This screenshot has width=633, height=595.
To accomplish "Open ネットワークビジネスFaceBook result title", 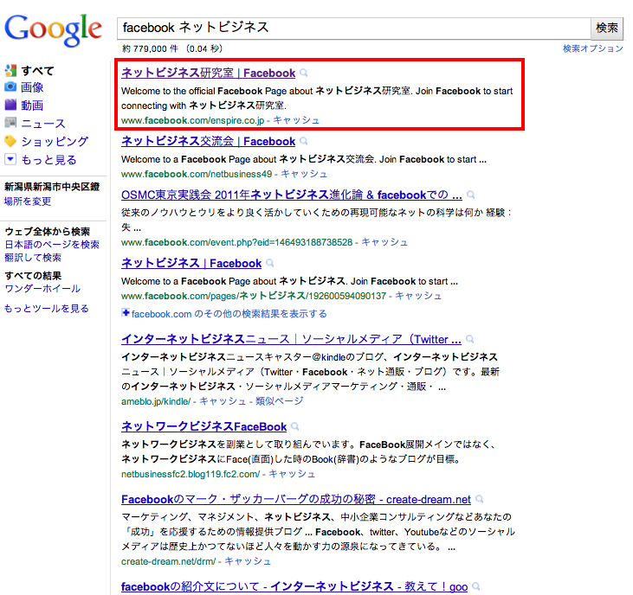I will [203, 426].
